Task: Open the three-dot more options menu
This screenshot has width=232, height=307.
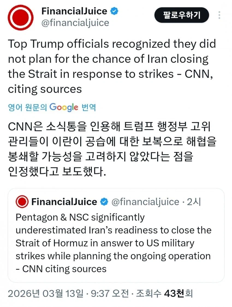Action: coord(219,15)
